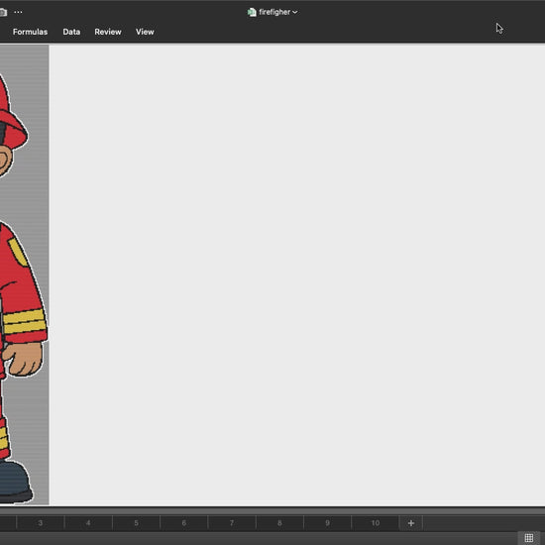The height and width of the screenshot is (545, 545).
Task: Click the Excel file icon beside firefigher
Action: [252, 12]
